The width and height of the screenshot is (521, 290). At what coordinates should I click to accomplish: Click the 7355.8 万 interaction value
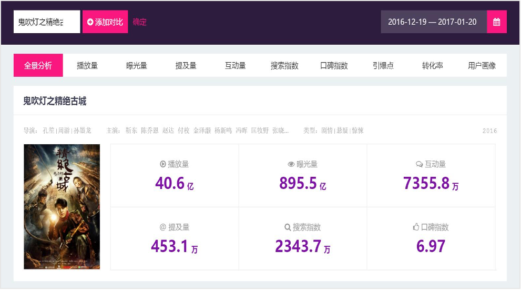[431, 183]
